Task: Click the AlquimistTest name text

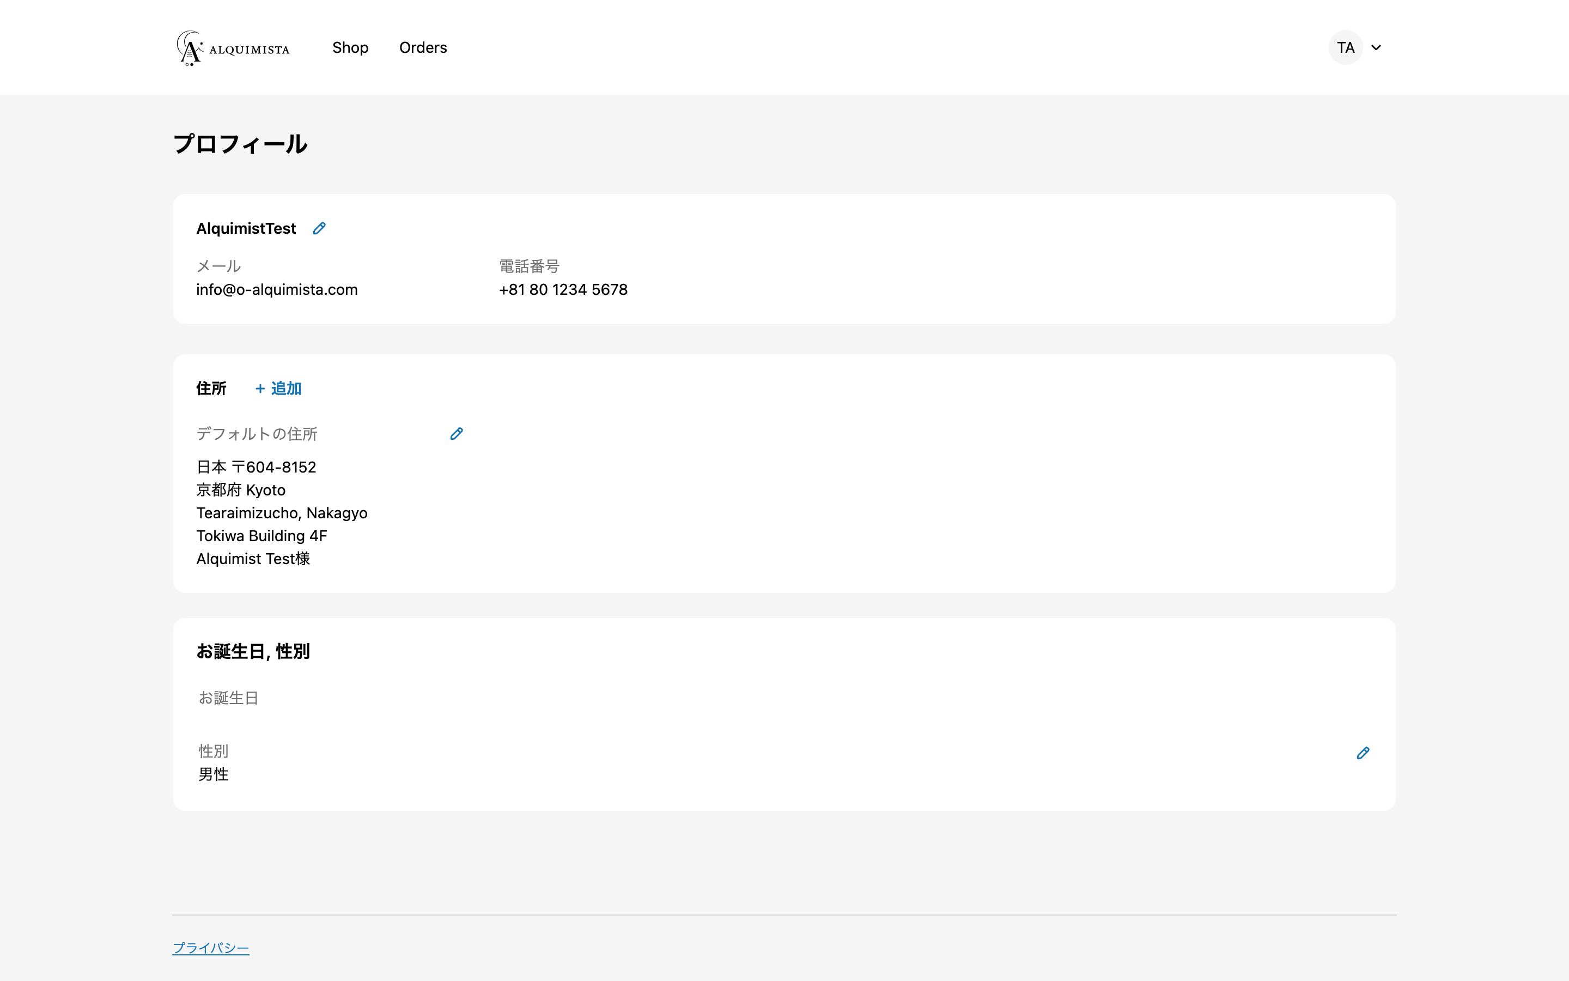Action: pyautogui.click(x=246, y=228)
